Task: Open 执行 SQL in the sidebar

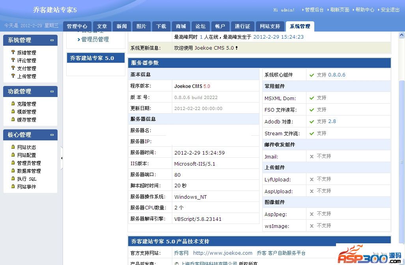Action: tap(26, 179)
